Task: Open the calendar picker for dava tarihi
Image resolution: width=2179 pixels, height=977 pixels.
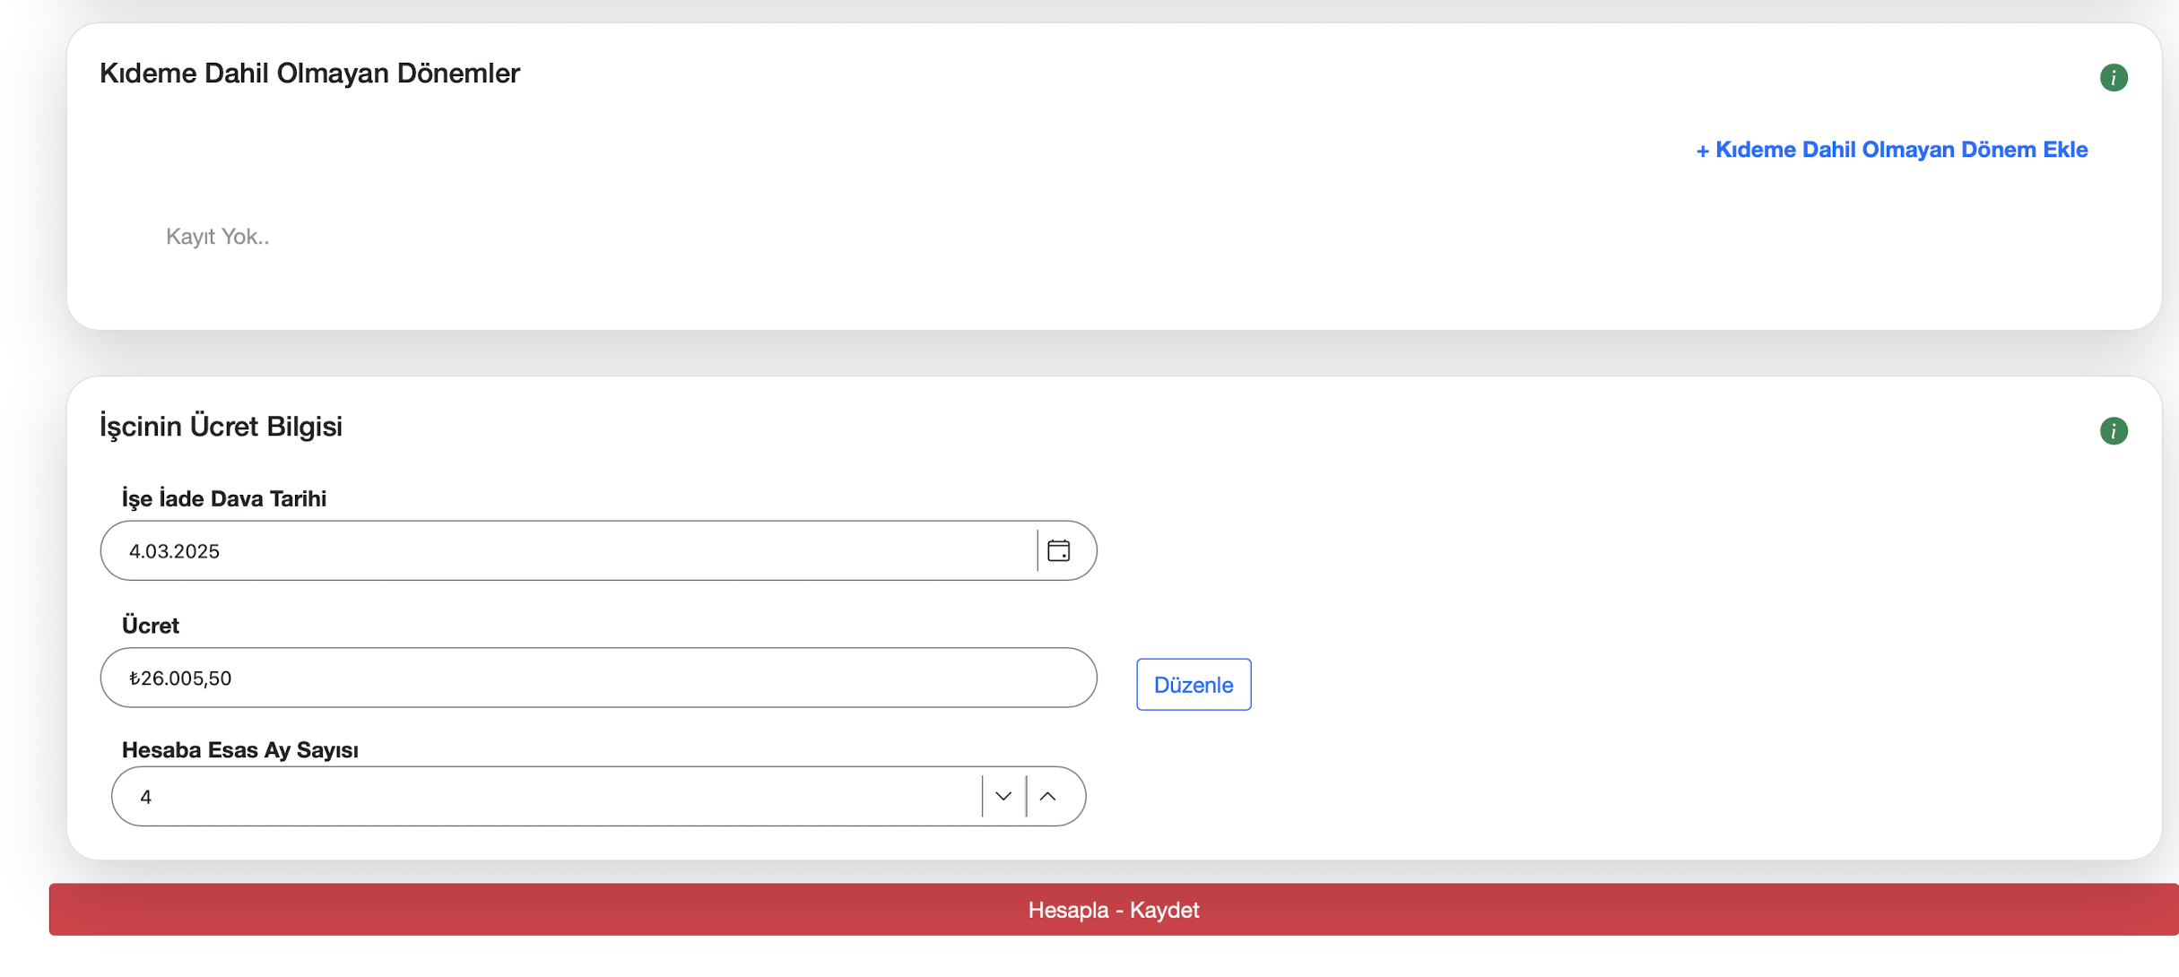Action: click(1058, 550)
